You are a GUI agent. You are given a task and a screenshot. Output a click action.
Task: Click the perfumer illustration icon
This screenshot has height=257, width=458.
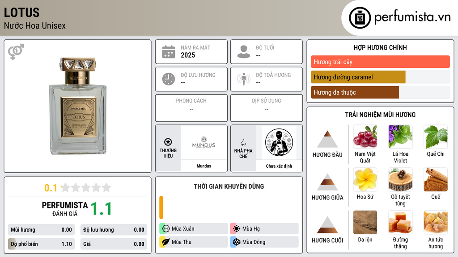click(x=279, y=142)
